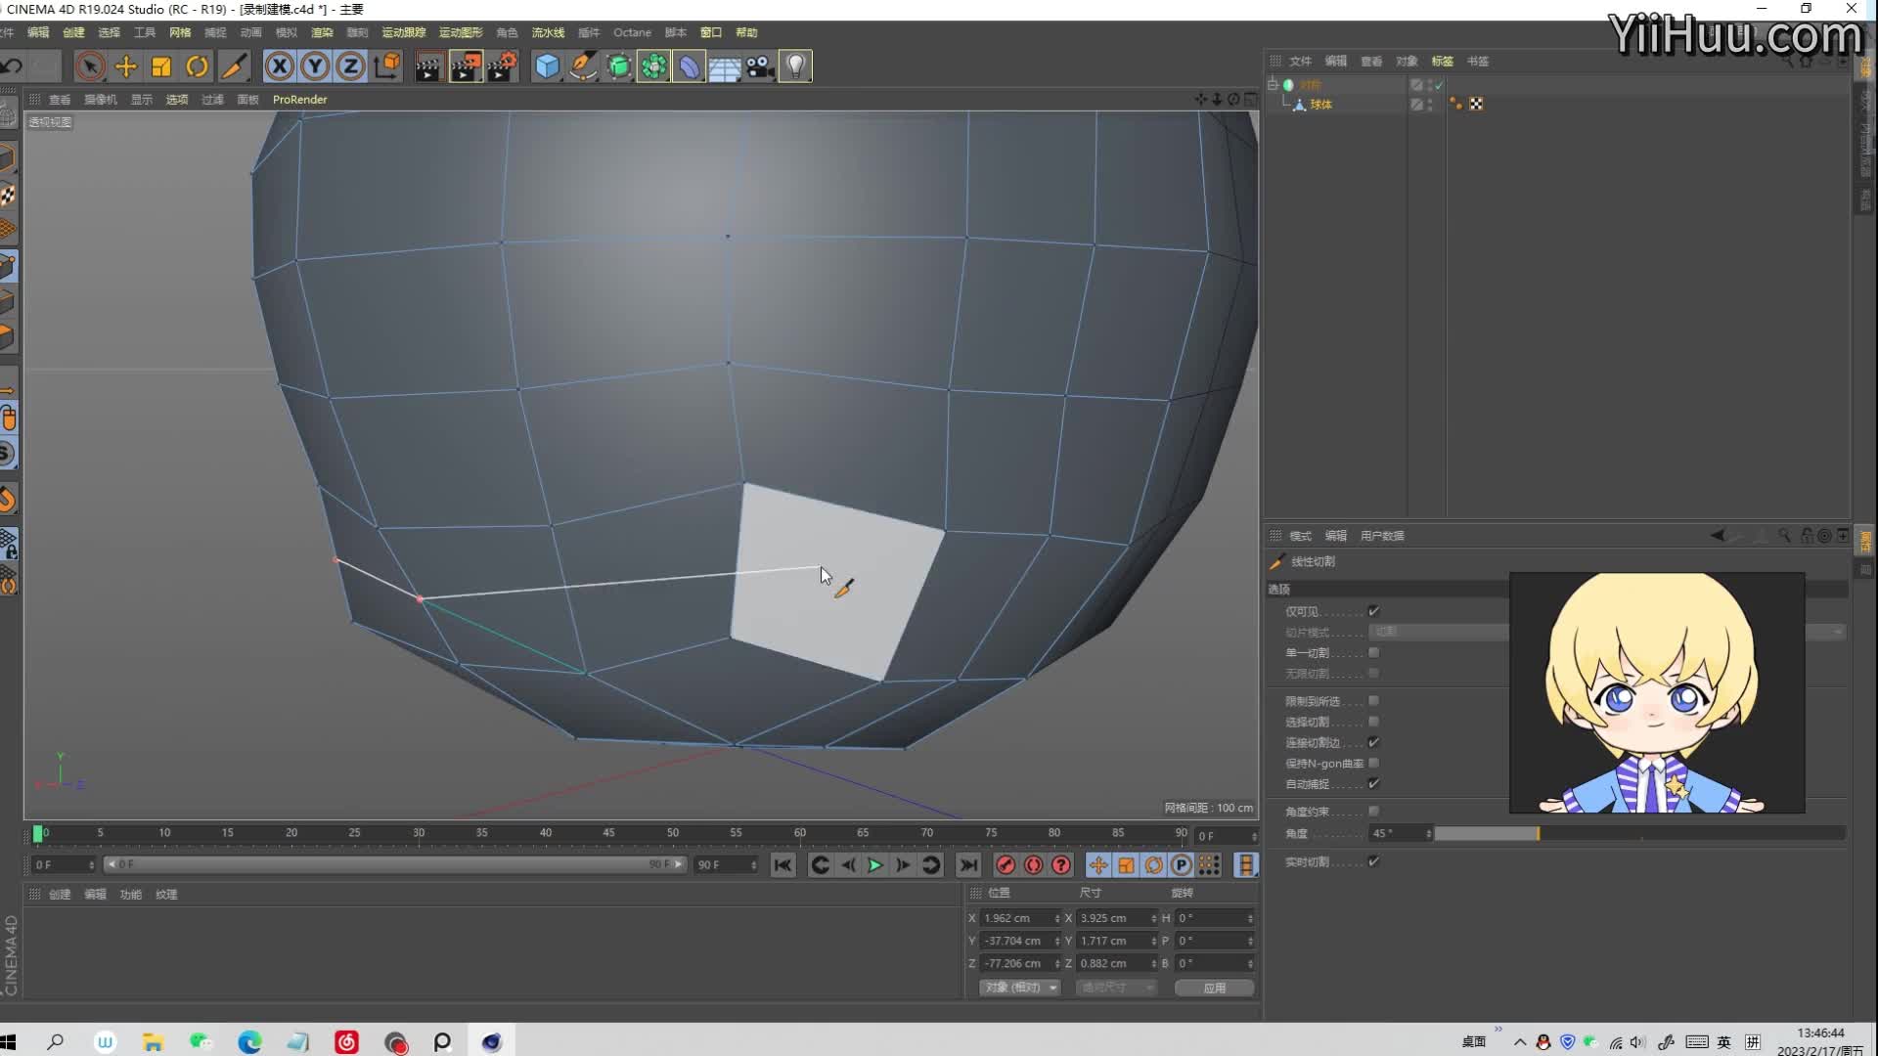Viewport: 1878px width, 1056px height.
Task: Open the viewport ProRender menu
Action: pyautogui.click(x=299, y=100)
